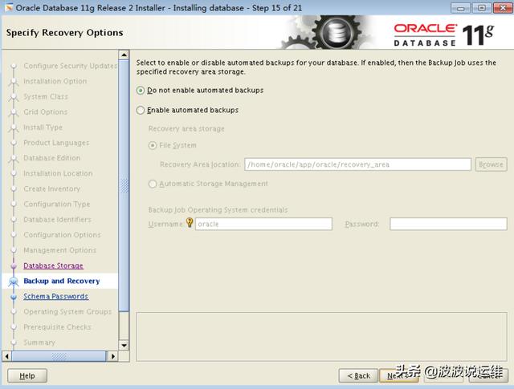Click the Installation Location step
Viewport: 514px width, 389px height.
58,173
